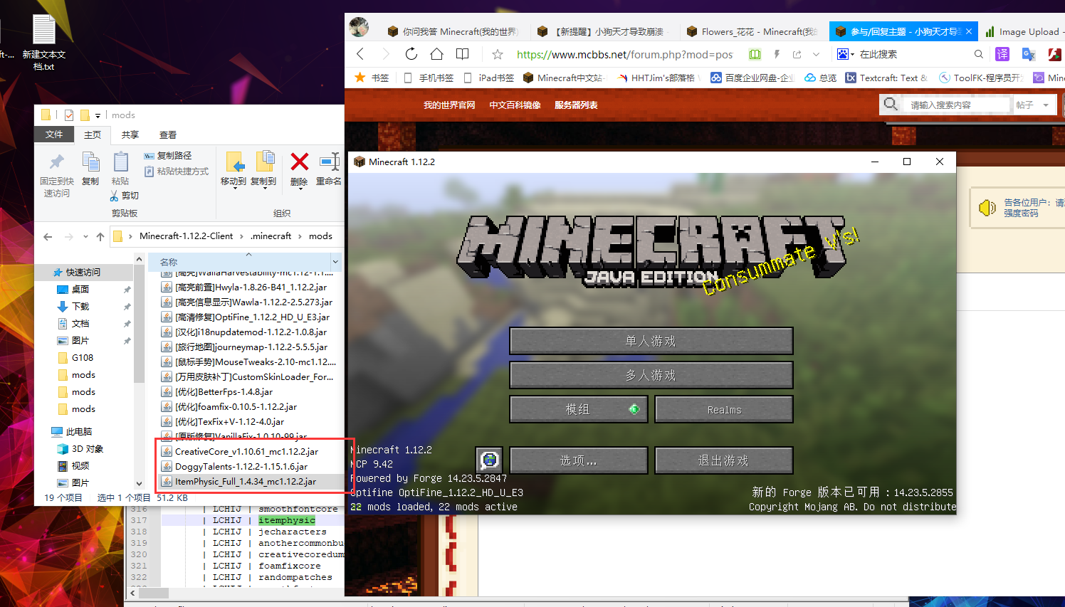Select 下载 in Explorer navigation pane
This screenshot has height=607, width=1065.
click(80, 306)
